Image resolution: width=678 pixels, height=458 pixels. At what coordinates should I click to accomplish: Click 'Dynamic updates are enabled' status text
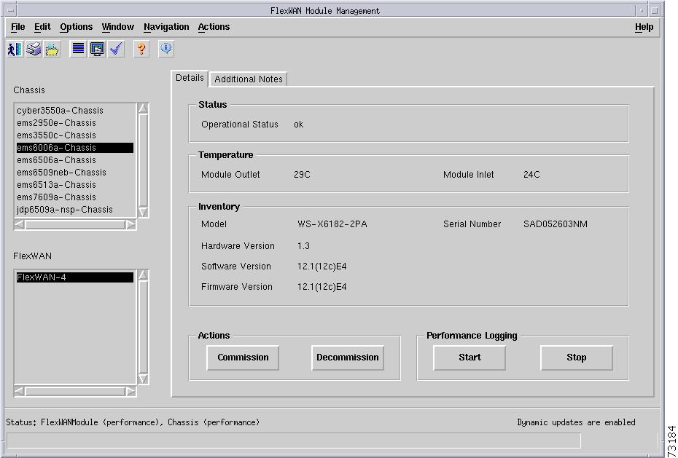pos(577,422)
